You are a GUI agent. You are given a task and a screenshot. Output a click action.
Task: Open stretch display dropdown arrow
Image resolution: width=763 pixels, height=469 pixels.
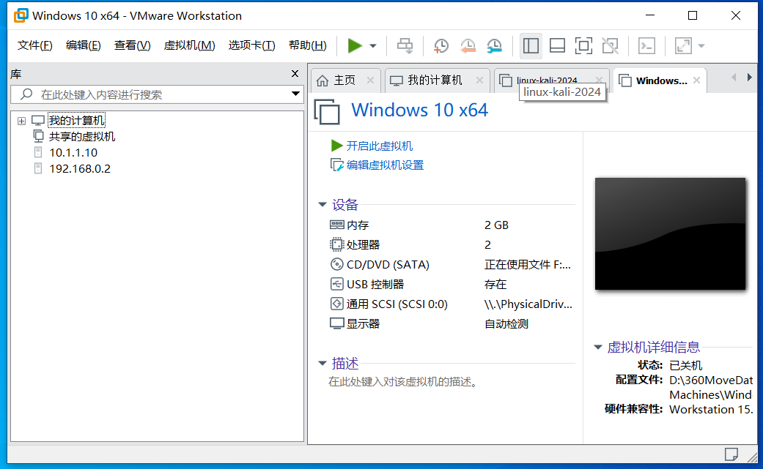pos(701,46)
